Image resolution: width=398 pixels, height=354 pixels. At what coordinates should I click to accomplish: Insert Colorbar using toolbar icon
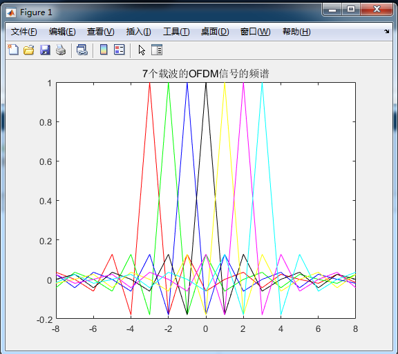[104, 50]
